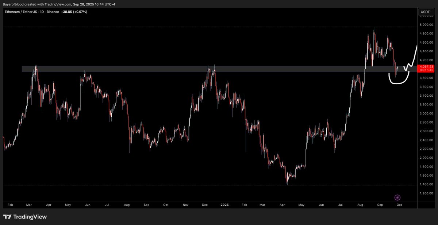Click the 2,400.00 price axis label
The width and height of the screenshot is (438, 225).
pos(426,140)
